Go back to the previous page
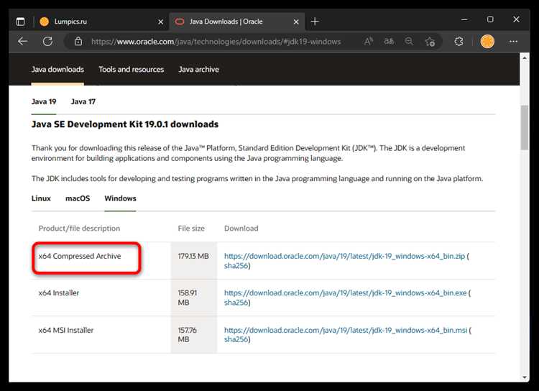 [23, 42]
